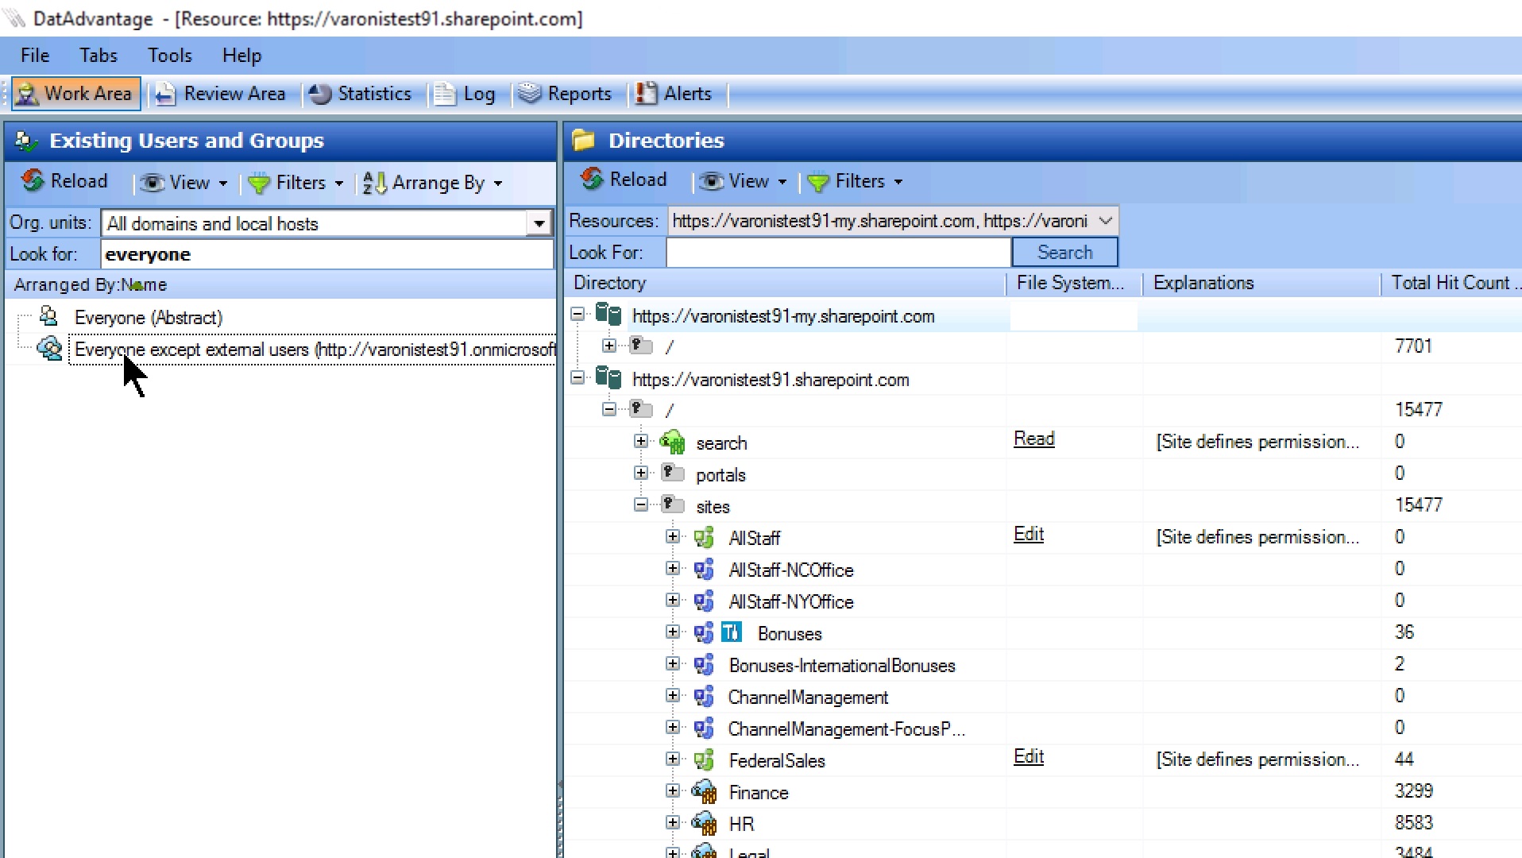The width and height of the screenshot is (1522, 858).
Task: Click the FederalSales site icon
Action: (x=704, y=760)
